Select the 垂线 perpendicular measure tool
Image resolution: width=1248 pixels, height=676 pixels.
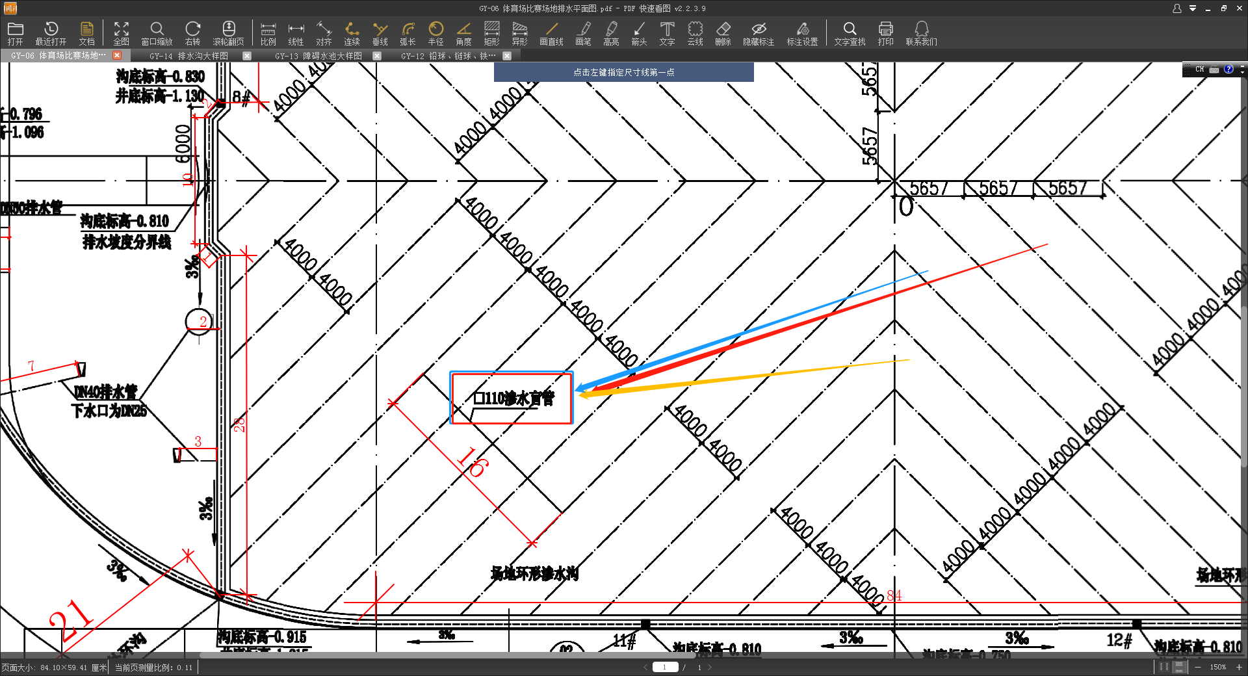coord(380,33)
